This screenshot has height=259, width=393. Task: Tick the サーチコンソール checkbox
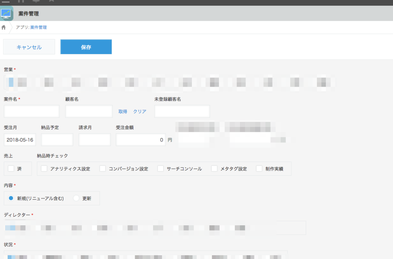point(161,168)
